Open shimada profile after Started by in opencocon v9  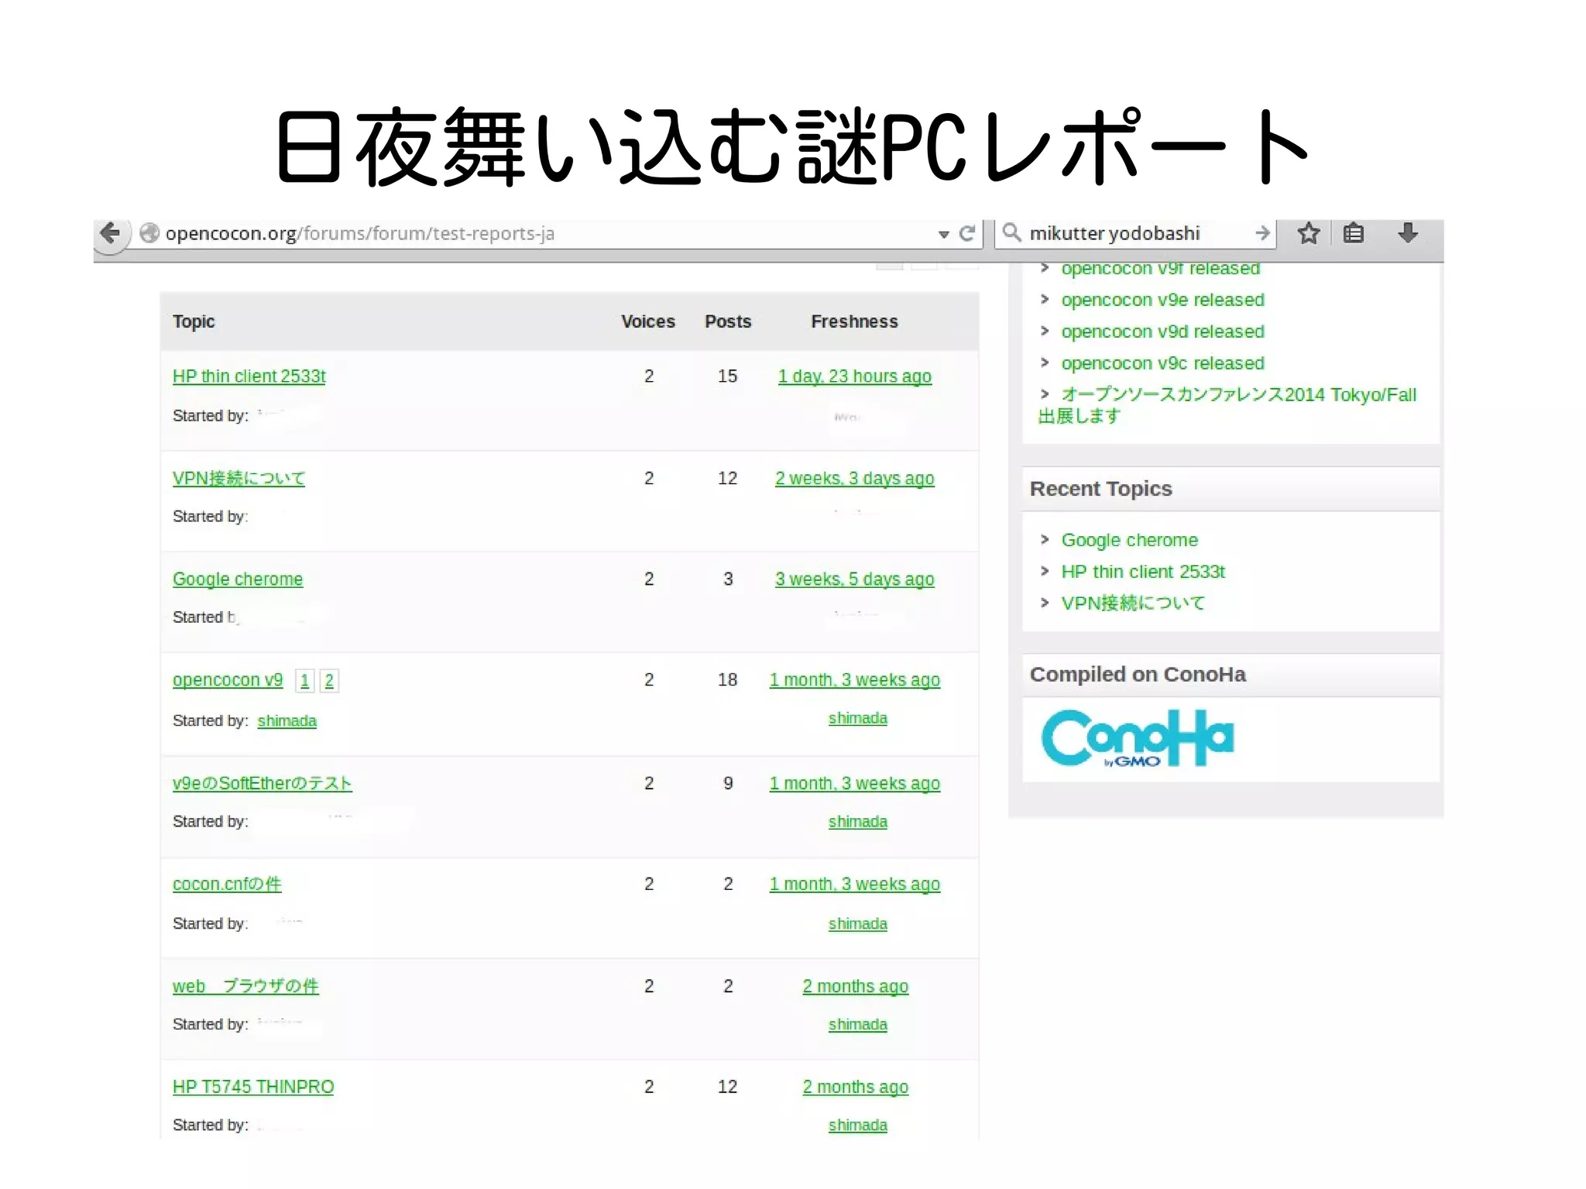(287, 721)
